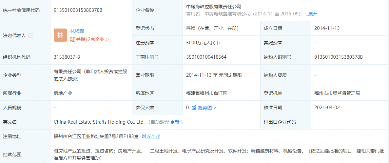Click business registration number 350100100418564
Viewport: 389px width, 163px height.
tap(206, 57)
